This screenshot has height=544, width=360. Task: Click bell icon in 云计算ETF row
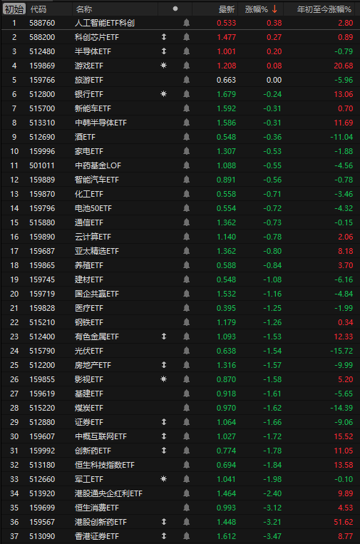(186, 237)
